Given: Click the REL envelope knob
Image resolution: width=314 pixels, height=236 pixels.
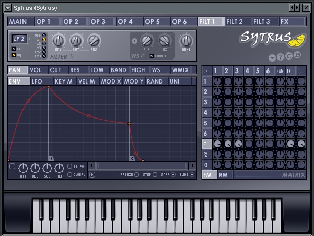Looking at the screenshot, I should (x=59, y=168).
